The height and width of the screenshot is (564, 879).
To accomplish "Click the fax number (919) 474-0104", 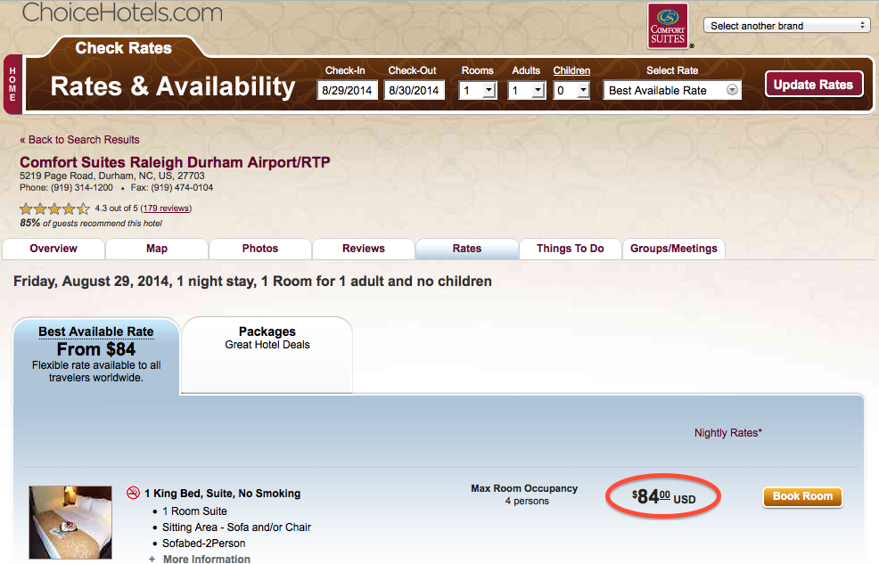I will (182, 188).
